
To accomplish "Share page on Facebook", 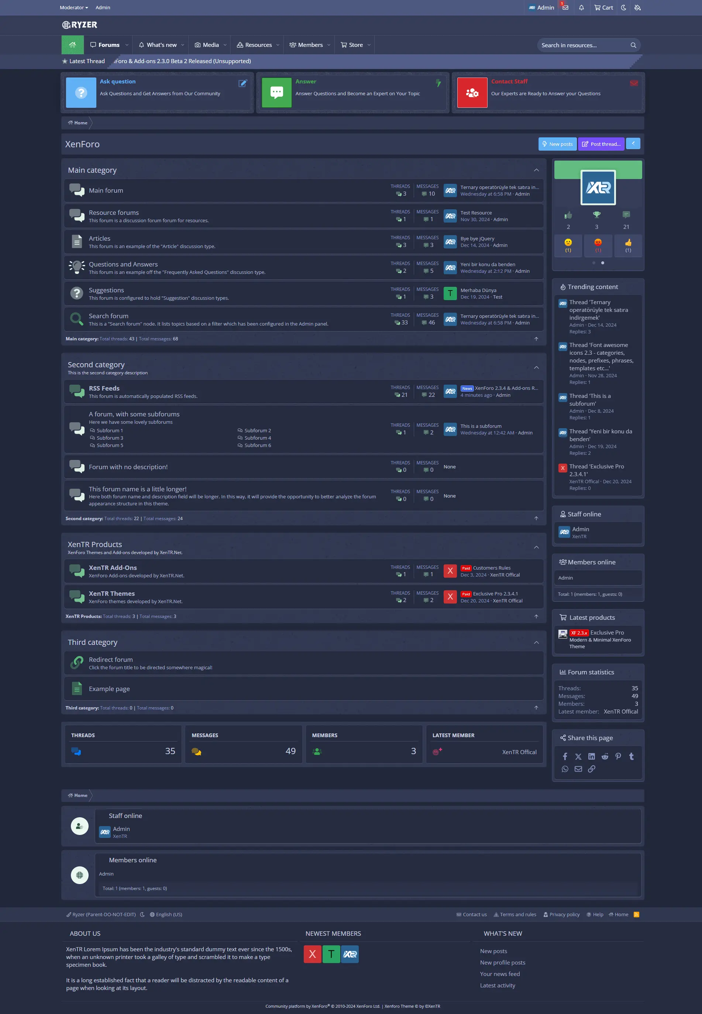I will pos(565,756).
